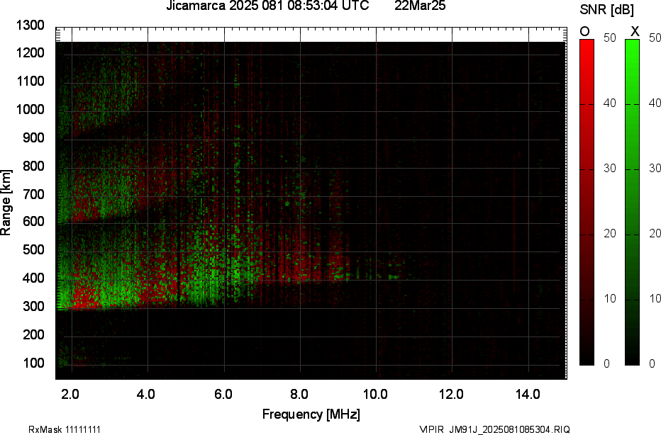Click the 1300 range tick label
Screen dimensions: 661x435
[32, 26]
